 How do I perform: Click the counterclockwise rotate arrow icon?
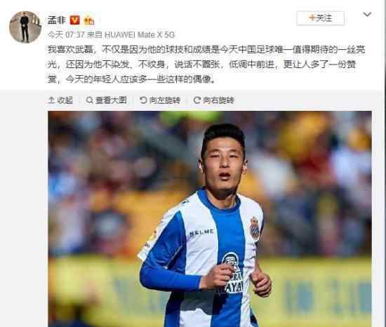click(x=143, y=100)
